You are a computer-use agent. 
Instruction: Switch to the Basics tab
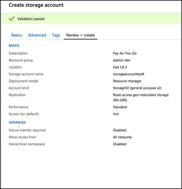[17, 35]
